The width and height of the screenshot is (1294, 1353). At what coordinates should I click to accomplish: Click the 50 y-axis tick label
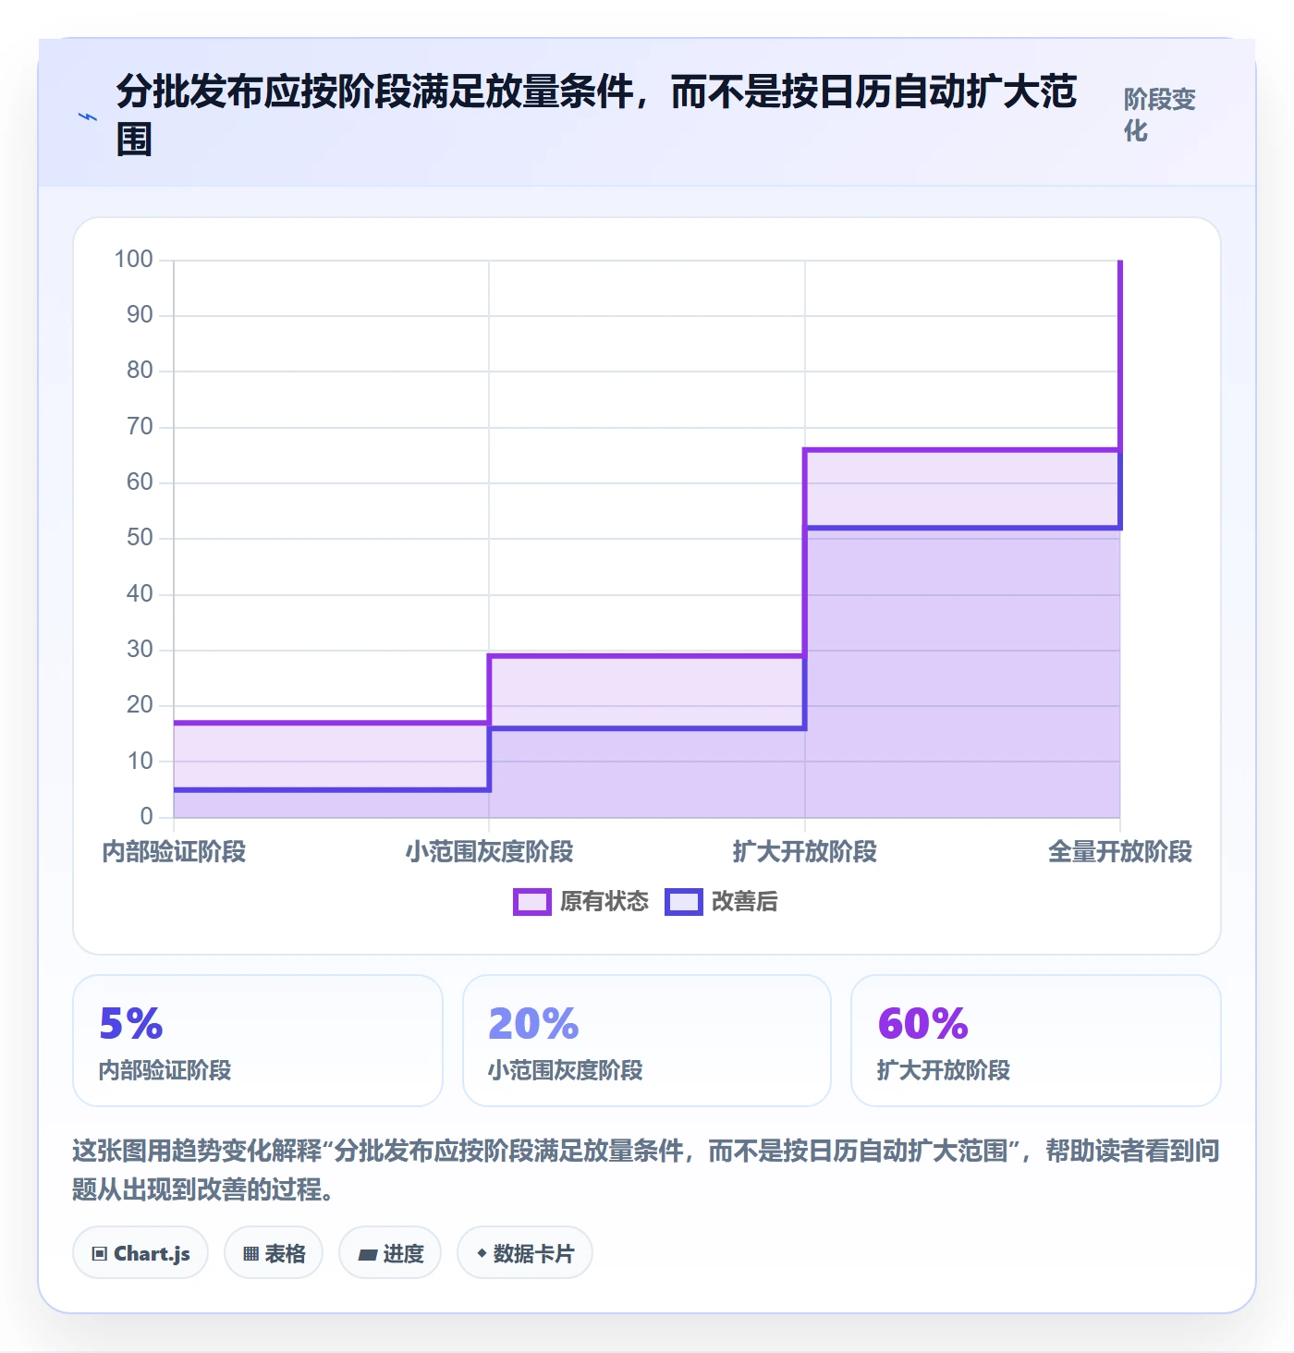140,538
